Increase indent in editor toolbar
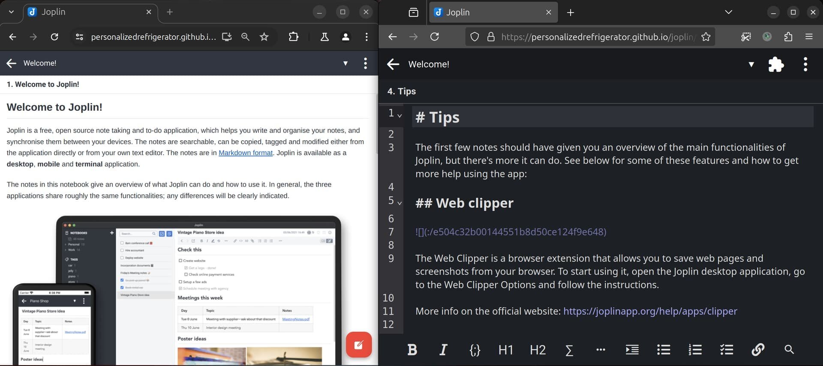Image resolution: width=823 pixels, height=366 pixels. pos(632,350)
